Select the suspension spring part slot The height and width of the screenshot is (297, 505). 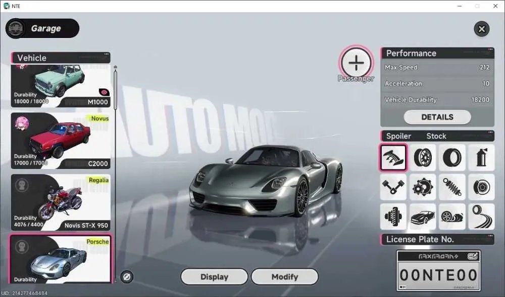point(452,187)
